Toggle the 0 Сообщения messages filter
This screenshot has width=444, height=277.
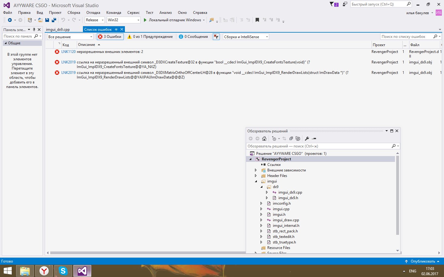coord(193,37)
